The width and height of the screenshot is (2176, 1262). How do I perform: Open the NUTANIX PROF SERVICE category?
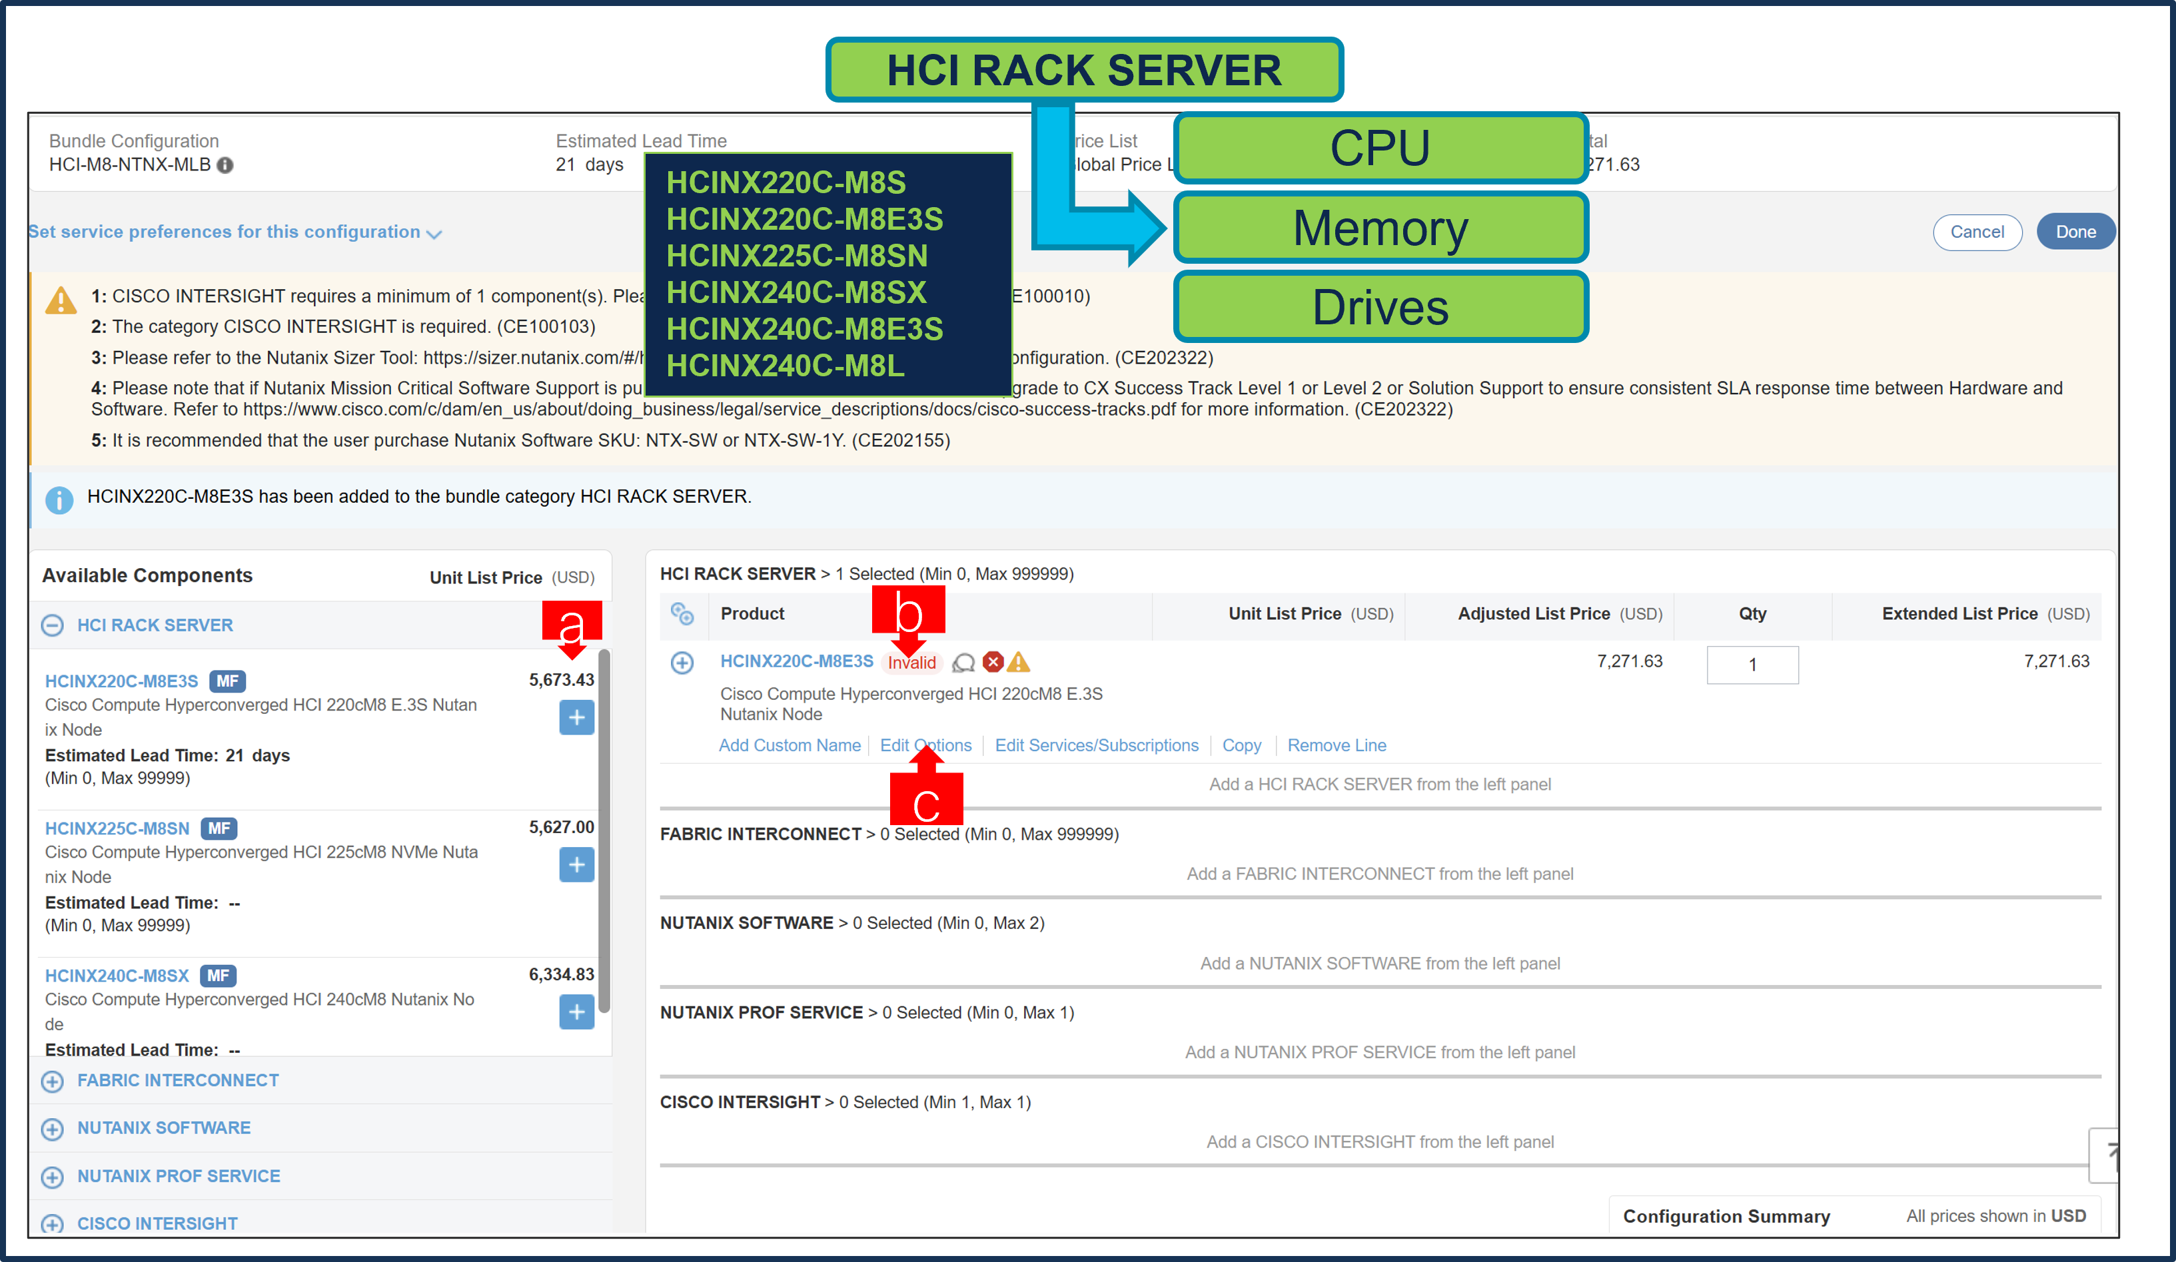tap(53, 1175)
